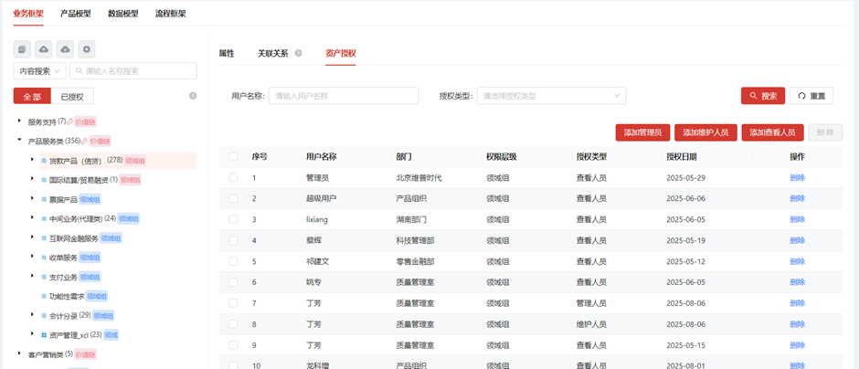The image size is (859, 369).
Task: Switch to the 产品模型 top tab
Action: pos(76,14)
